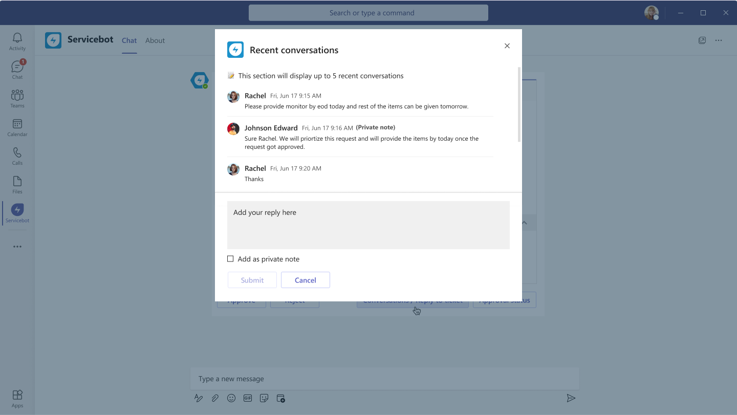Viewport: 737px width, 415px height.
Task: Click the pop-out chat icon
Action: (702, 40)
